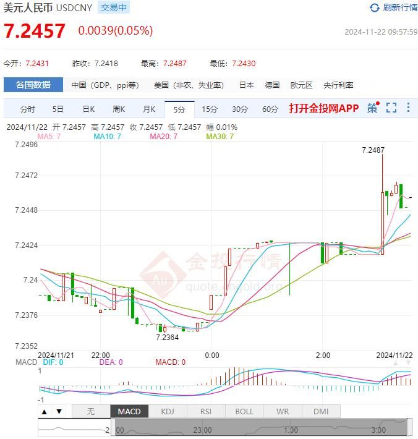Click the fullscreen expand icon
The width and height of the screenshot is (418, 439).
point(391,108)
